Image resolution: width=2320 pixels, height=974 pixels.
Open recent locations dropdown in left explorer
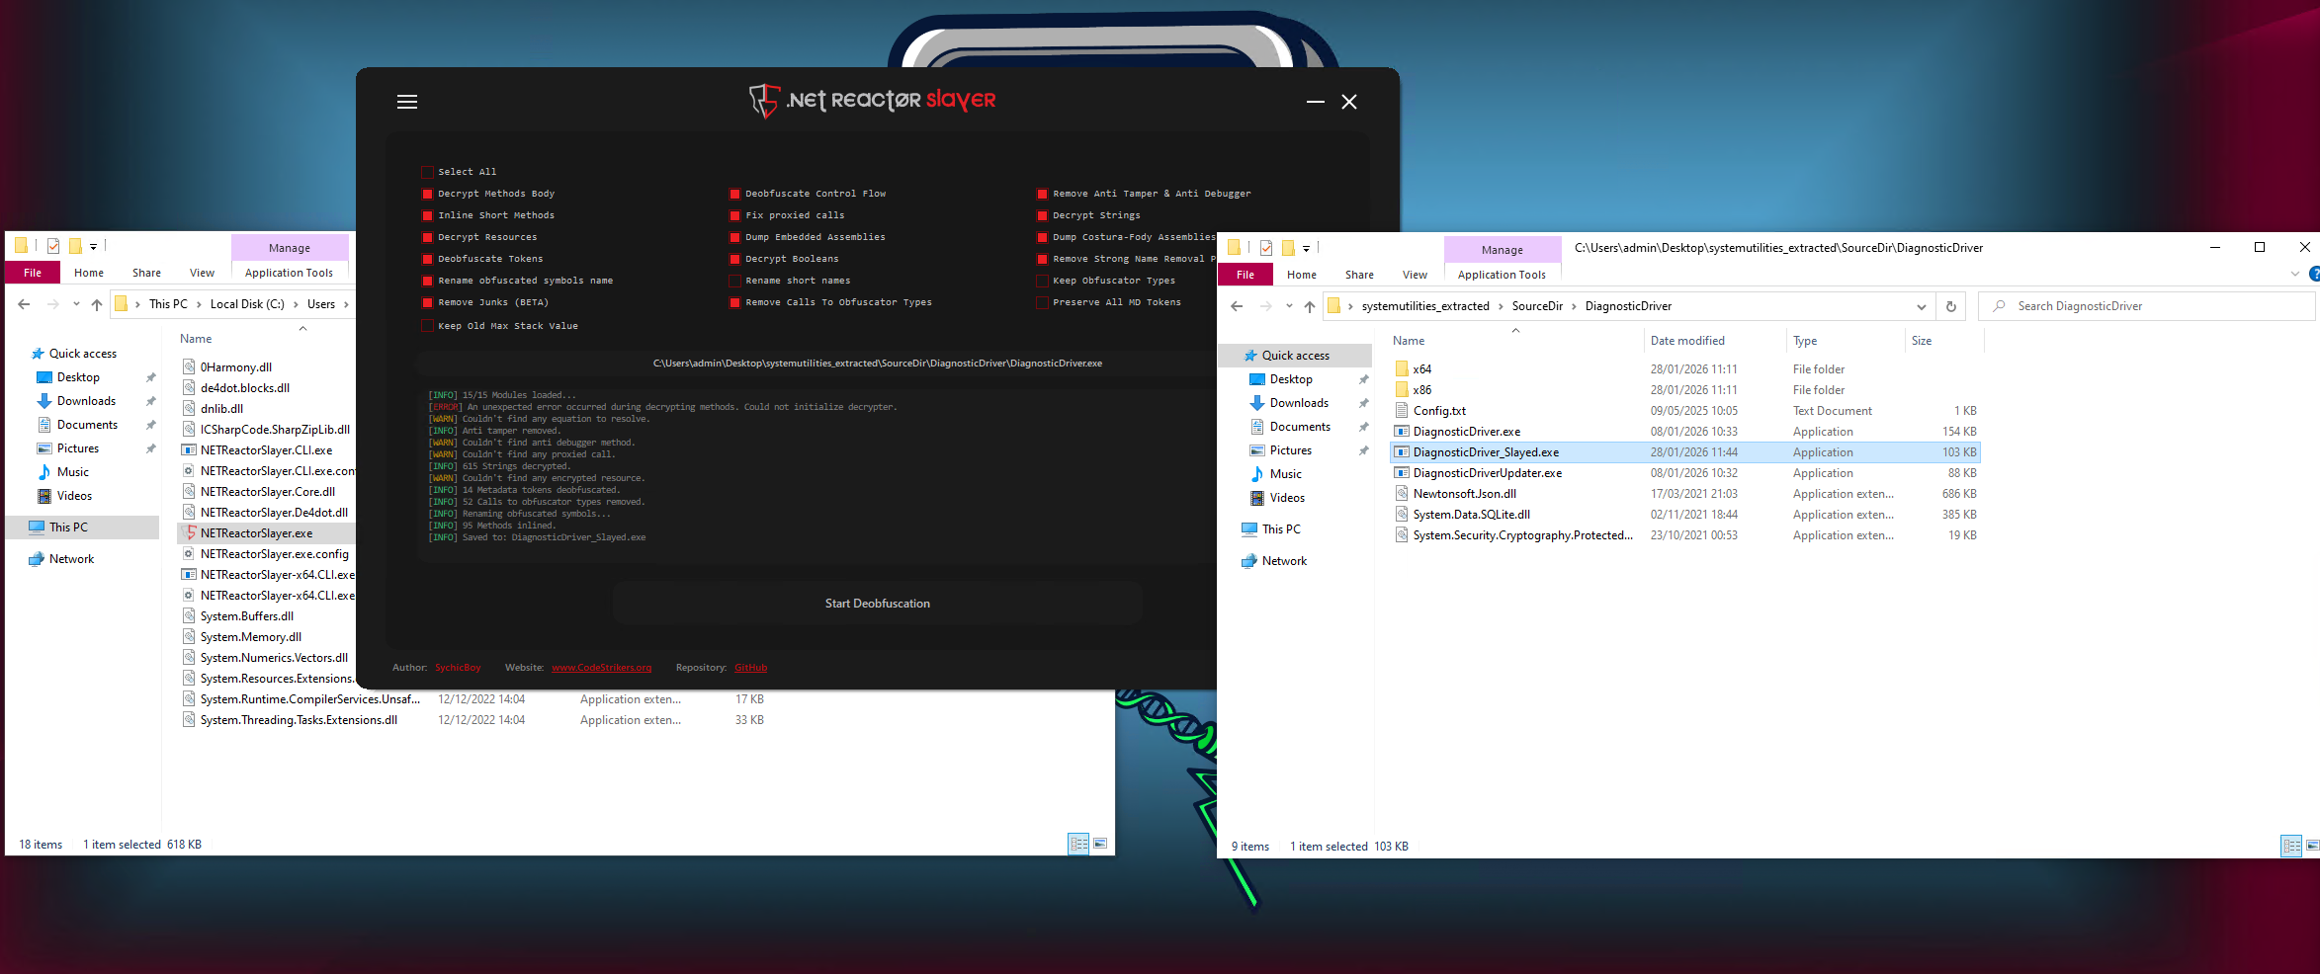pyautogui.click(x=76, y=304)
